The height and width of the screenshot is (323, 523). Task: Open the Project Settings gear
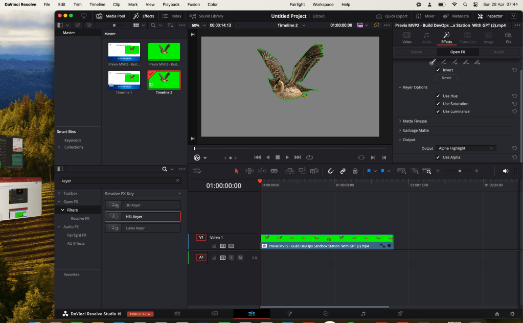coord(512,314)
